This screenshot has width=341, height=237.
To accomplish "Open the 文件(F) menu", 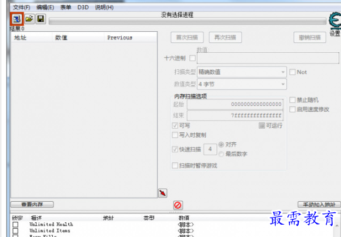I will (x=22, y=8).
